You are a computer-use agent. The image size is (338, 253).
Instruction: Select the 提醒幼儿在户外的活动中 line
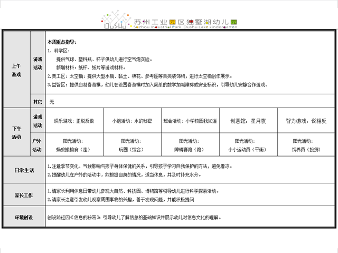124,175
